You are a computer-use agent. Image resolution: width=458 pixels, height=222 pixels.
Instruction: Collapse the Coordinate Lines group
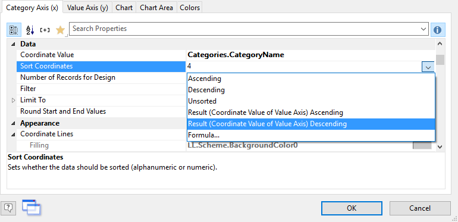pyautogui.click(x=13, y=135)
